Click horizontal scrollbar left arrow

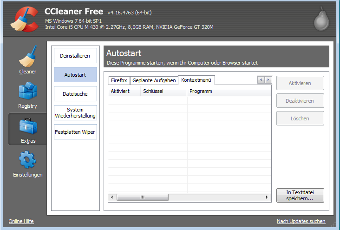click(x=112, y=197)
